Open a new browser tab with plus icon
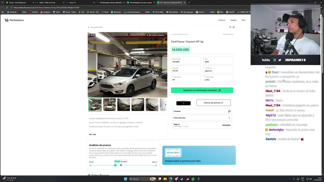This screenshot has width=324, height=182. tap(189, 3)
